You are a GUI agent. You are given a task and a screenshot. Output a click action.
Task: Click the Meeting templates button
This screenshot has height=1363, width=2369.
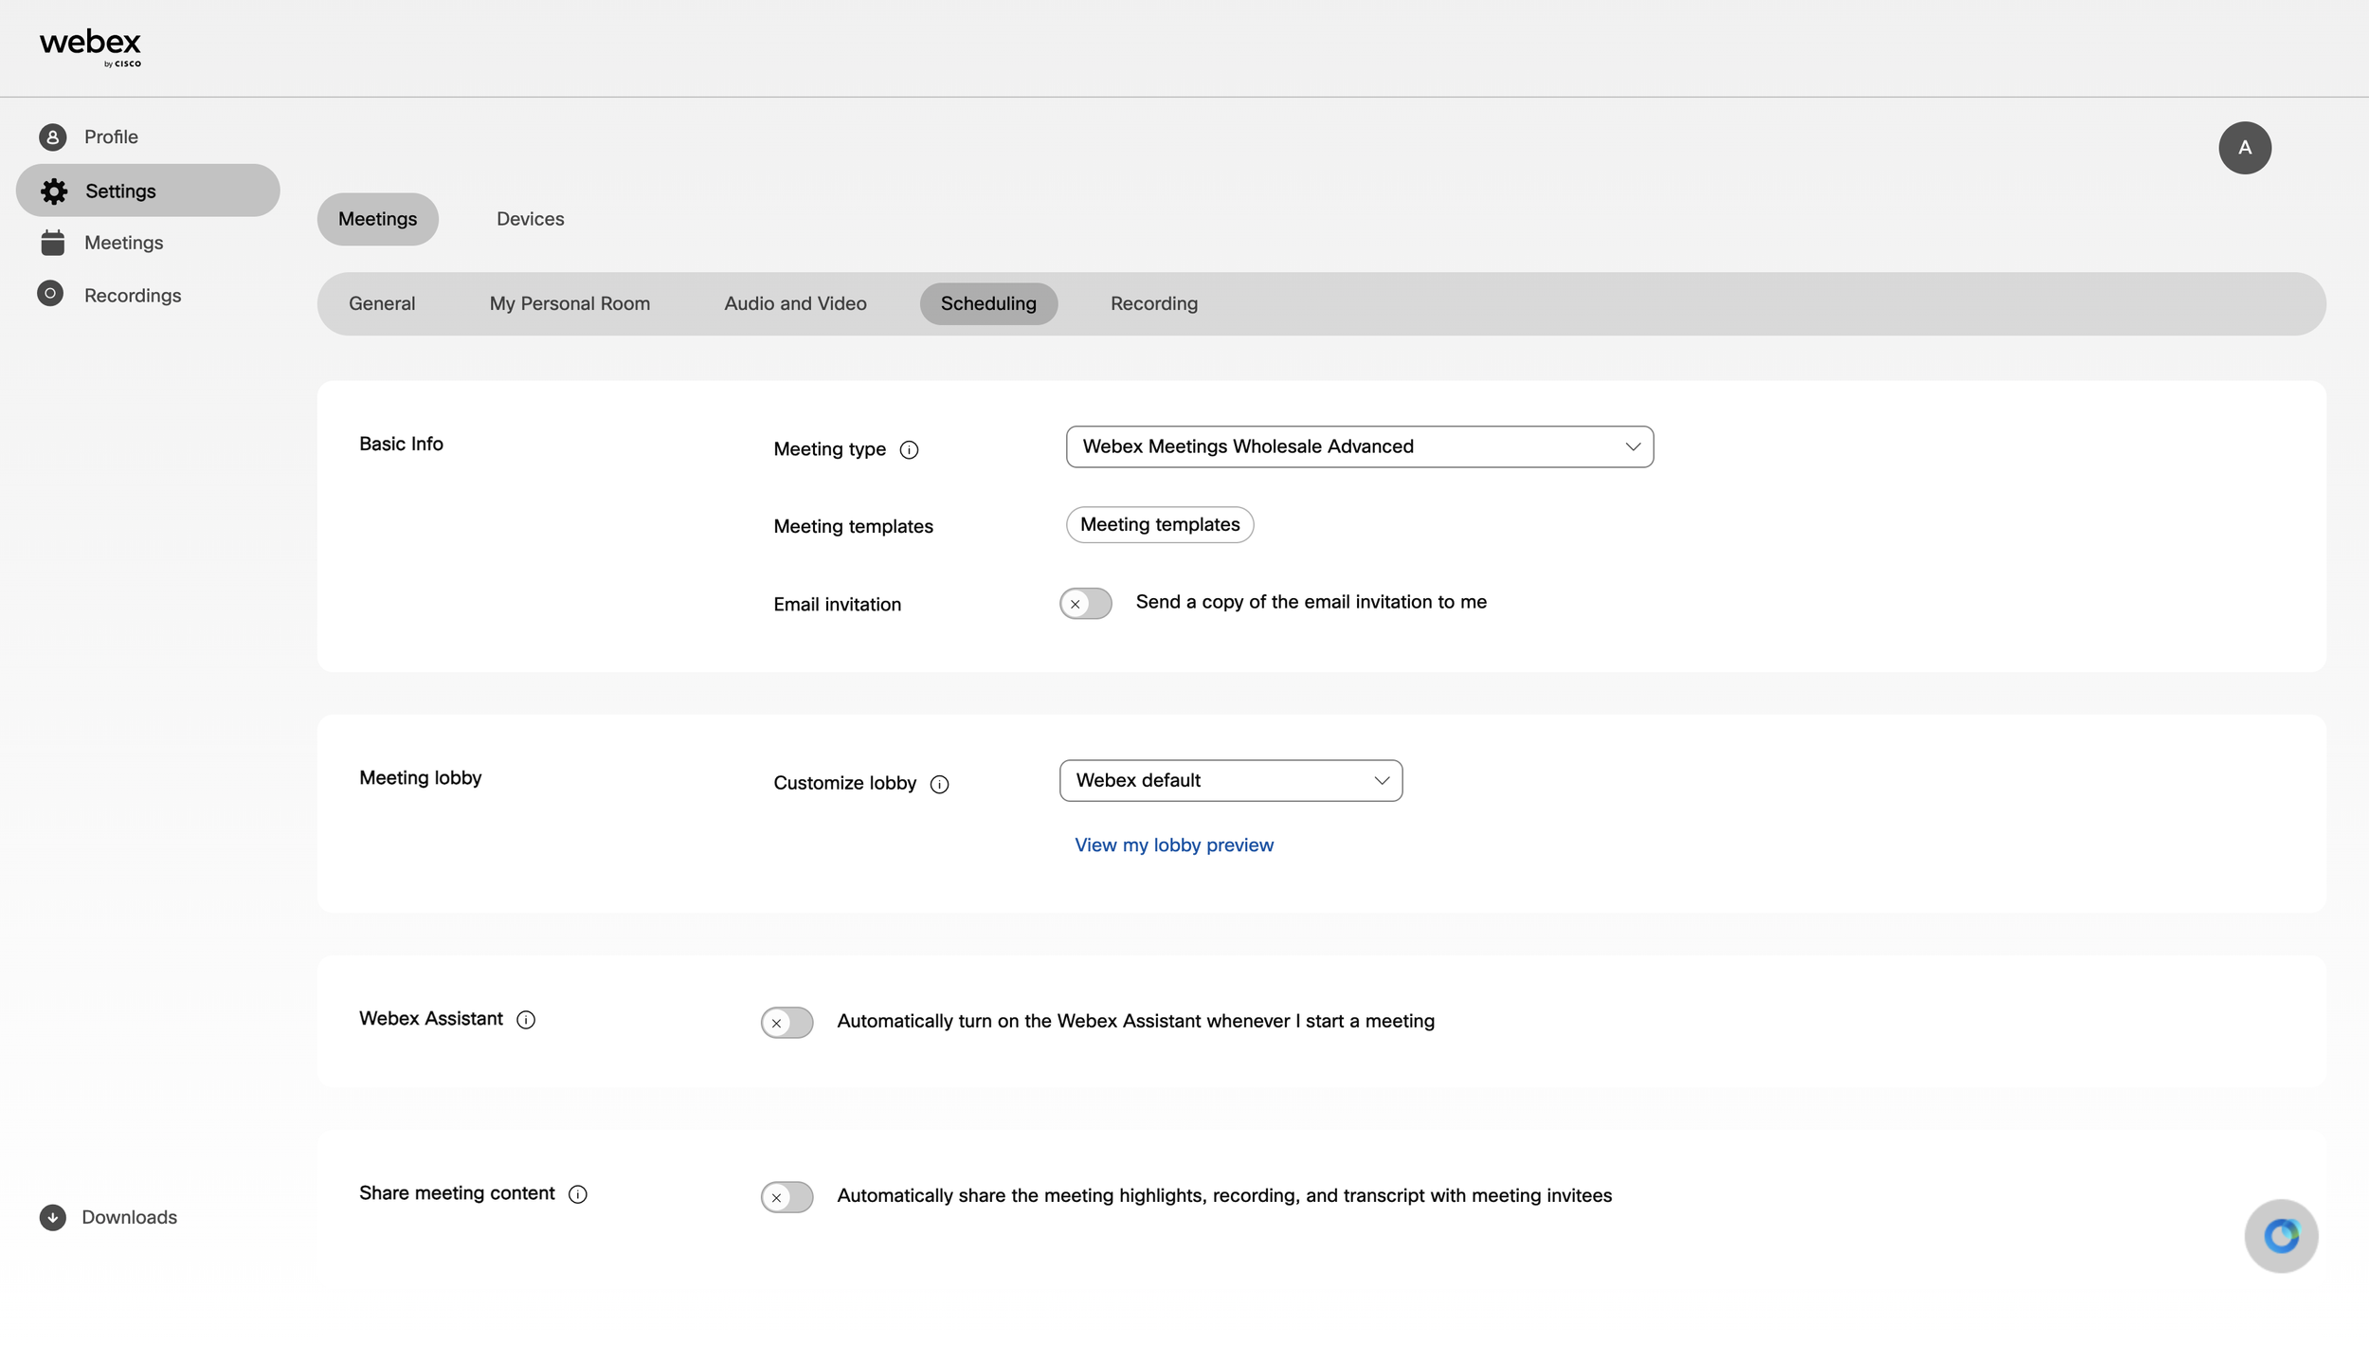pyautogui.click(x=1160, y=524)
